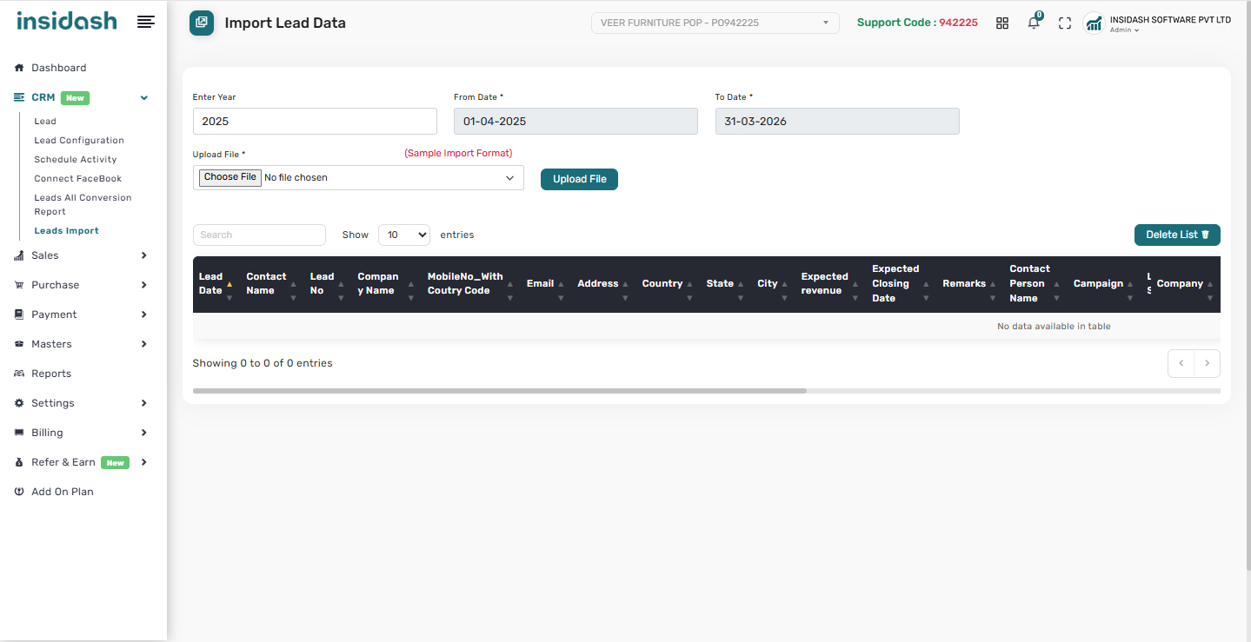Click the Import Lead Data header icon
This screenshot has height=642, width=1251.
[202, 23]
